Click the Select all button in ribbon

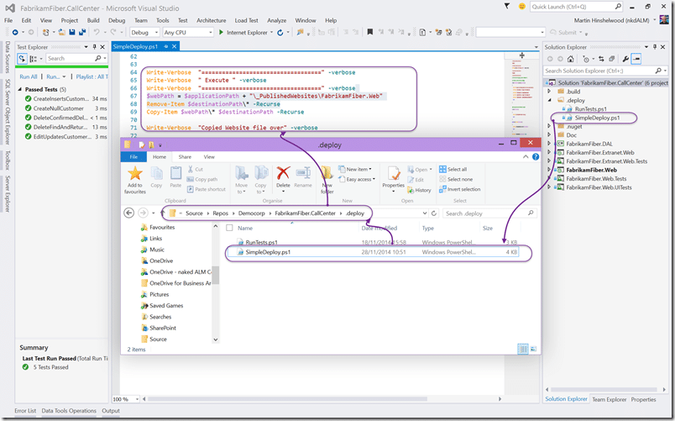click(x=453, y=170)
